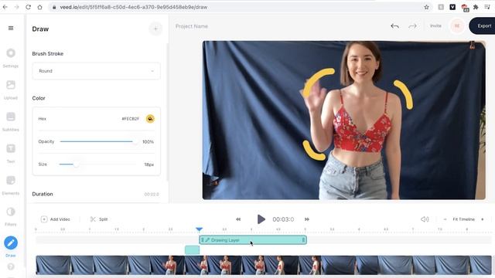The image size is (495, 278).
Task: Click Add Video button
Action: point(56,219)
